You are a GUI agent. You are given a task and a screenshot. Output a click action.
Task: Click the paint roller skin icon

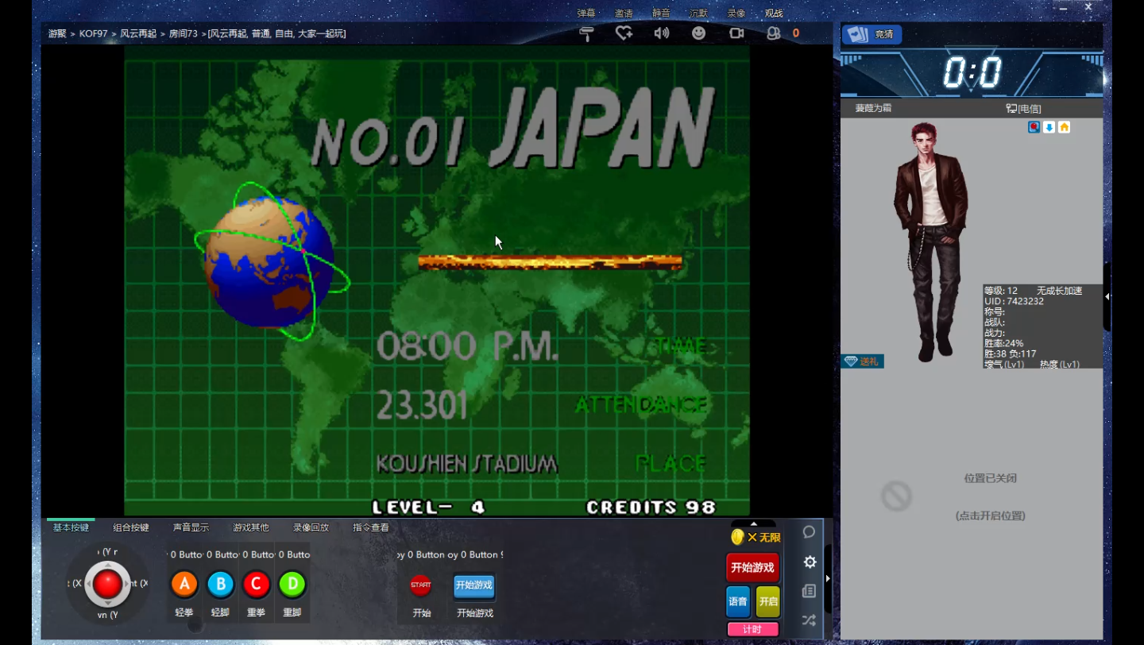(x=587, y=33)
